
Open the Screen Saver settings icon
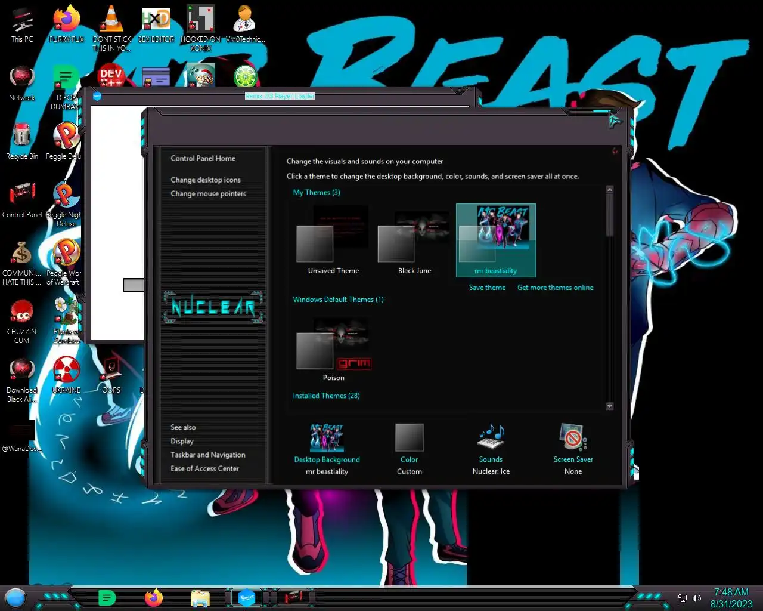pos(573,437)
